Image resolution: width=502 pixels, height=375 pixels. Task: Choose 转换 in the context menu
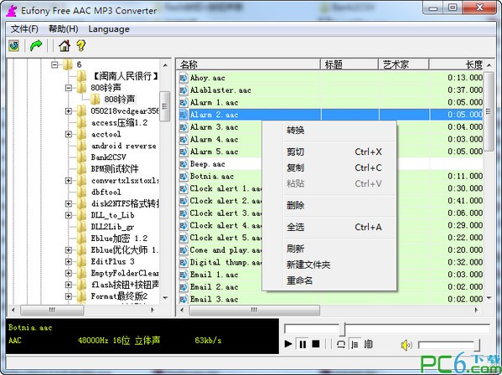[329, 131]
